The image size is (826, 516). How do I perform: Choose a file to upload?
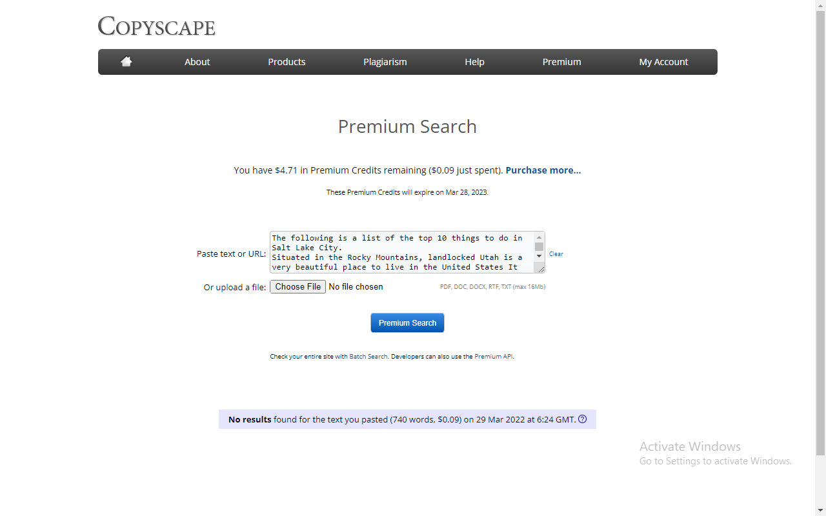(x=297, y=287)
